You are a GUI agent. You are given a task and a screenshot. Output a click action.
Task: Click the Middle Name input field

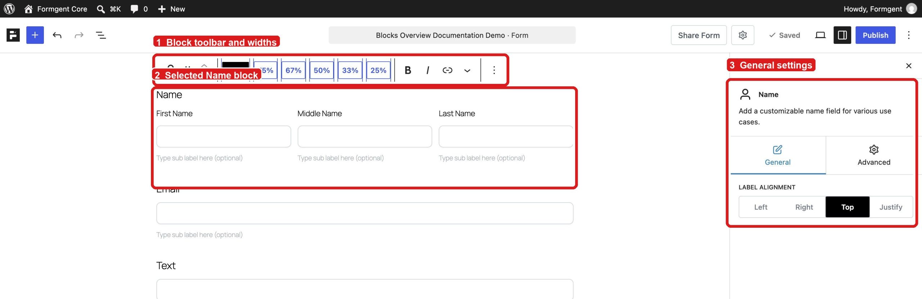click(365, 136)
